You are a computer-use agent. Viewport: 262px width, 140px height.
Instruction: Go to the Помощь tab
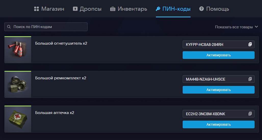click(x=217, y=9)
